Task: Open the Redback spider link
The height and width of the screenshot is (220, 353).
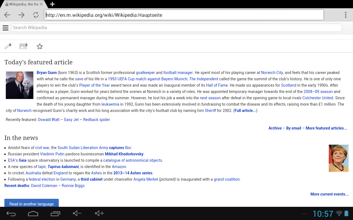Action: (97, 120)
